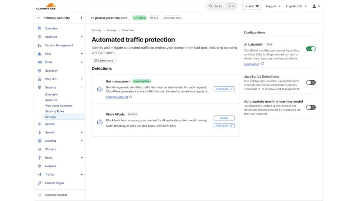
Task: Click the Network location pin icon
Action: [x=40, y=166]
